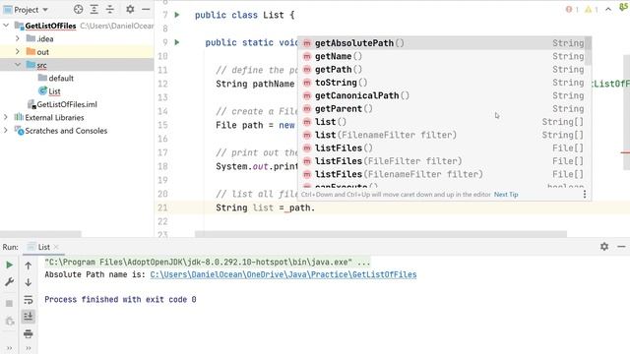Expand more run toolbar actions chevrons
Image resolution: width=630 pixels, height=354 pixels.
9,348
